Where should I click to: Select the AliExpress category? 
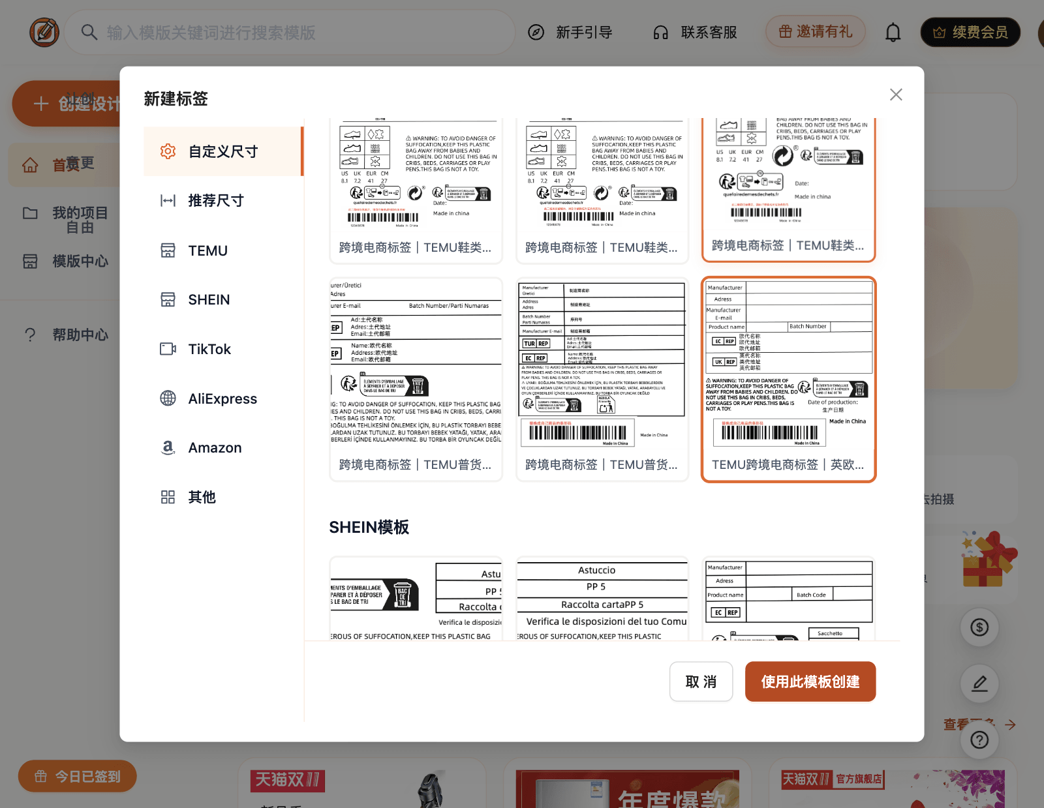(223, 398)
